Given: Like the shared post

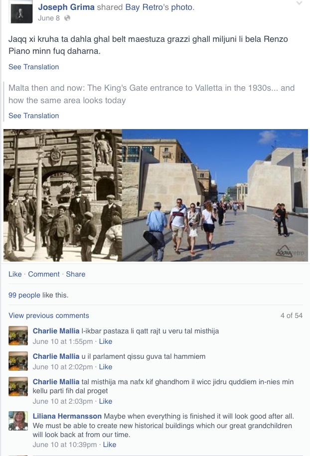Looking at the screenshot, I should pos(15,274).
